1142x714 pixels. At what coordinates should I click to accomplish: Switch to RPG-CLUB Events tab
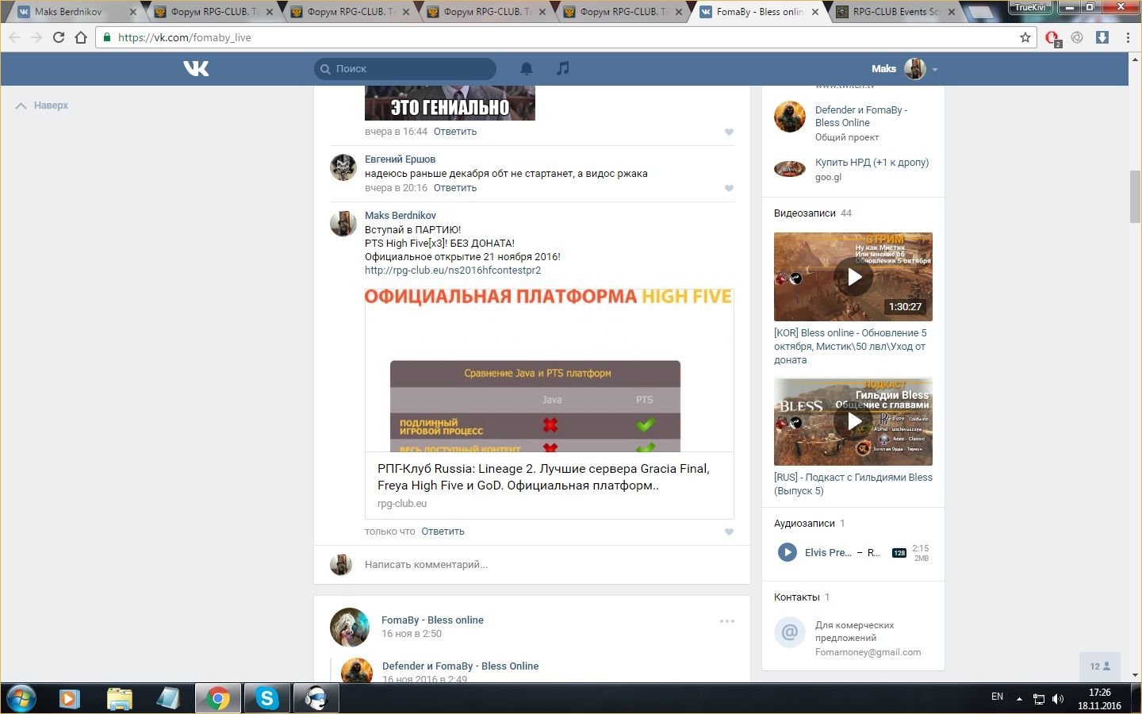895,12
